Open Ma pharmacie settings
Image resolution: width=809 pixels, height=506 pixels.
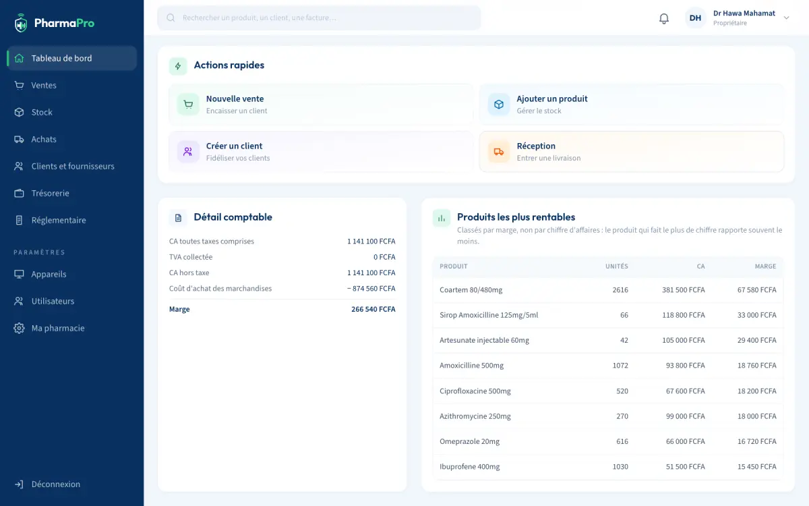click(72, 328)
